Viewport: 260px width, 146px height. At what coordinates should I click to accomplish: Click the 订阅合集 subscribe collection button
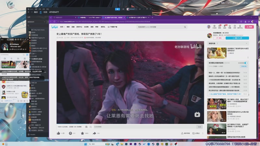pyautogui.click(x=243, y=66)
